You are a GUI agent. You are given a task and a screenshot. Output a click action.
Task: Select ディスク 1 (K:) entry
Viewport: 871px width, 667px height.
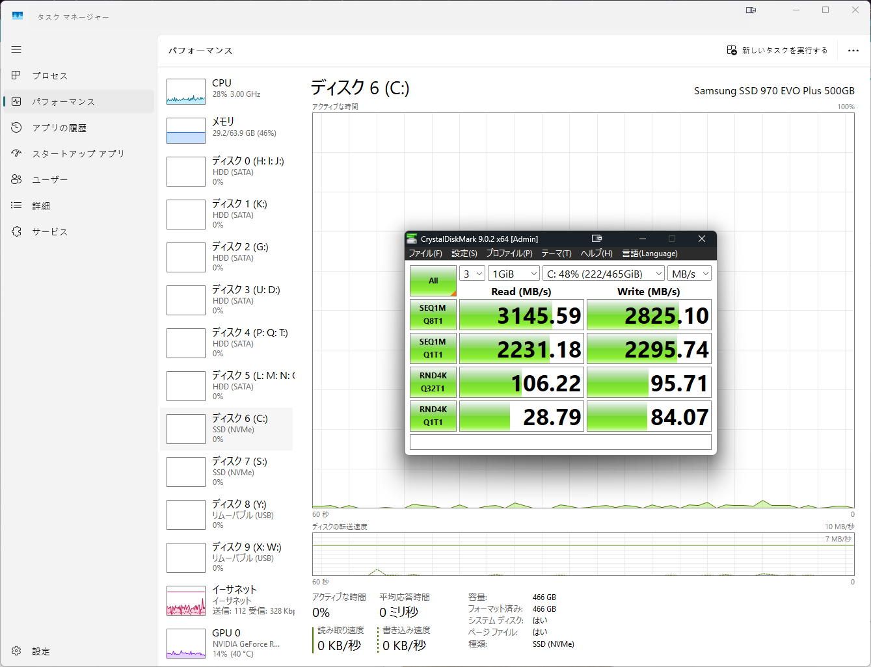(226, 214)
